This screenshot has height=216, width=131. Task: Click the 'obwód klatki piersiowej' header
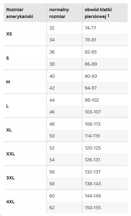[98, 13]
